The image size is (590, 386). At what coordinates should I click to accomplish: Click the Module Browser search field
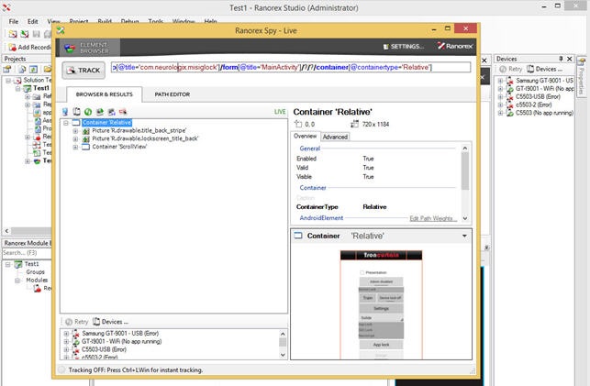coord(27,253)
